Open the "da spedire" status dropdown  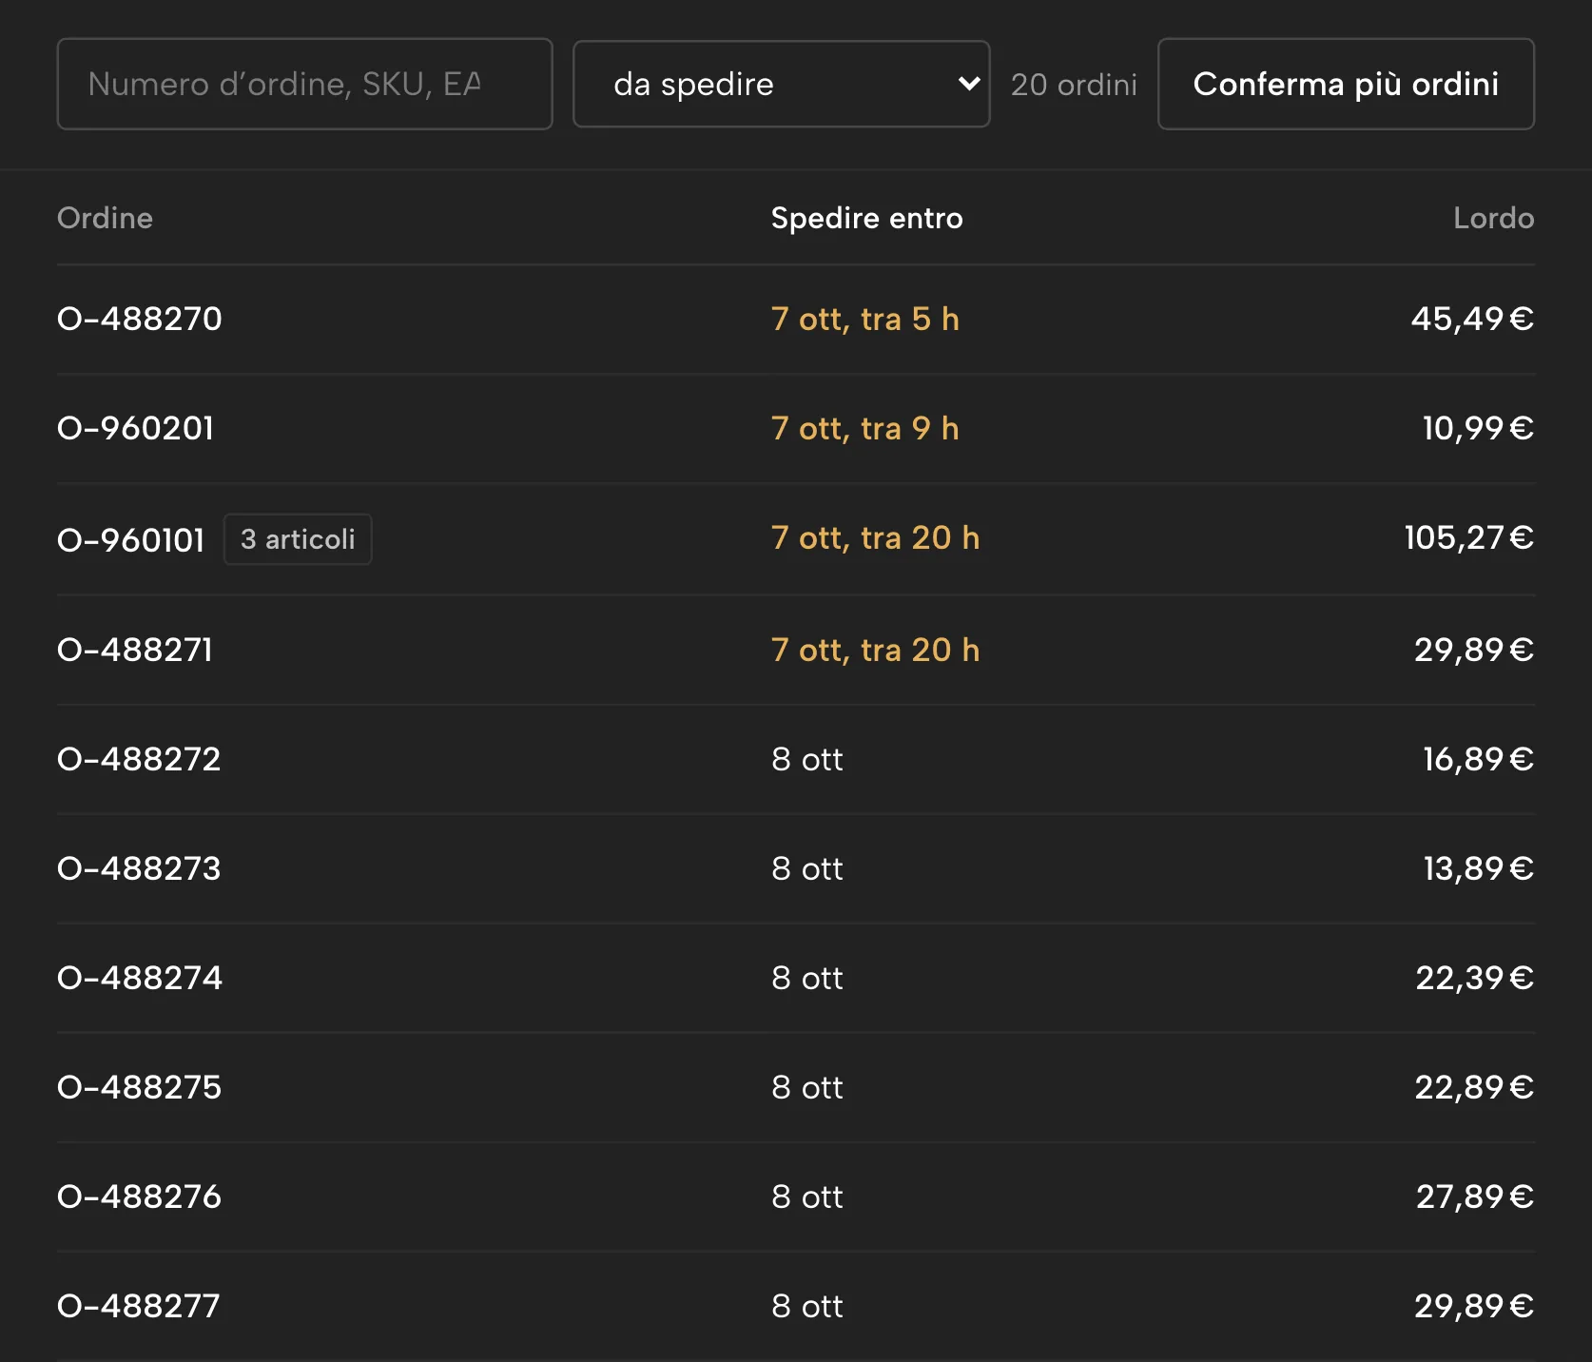click(x=781, y=84)
